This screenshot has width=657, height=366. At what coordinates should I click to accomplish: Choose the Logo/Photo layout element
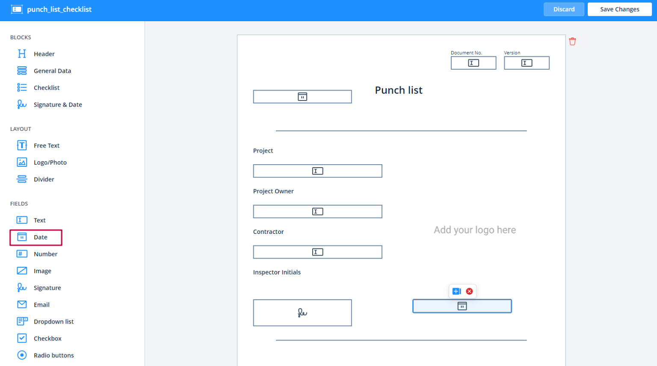(50, 162)
